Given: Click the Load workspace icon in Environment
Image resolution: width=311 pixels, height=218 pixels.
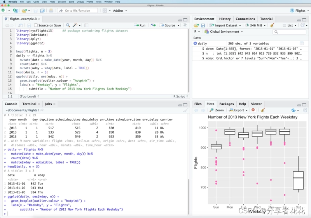Looking at the screenshot, I should [x=196, y=25].
